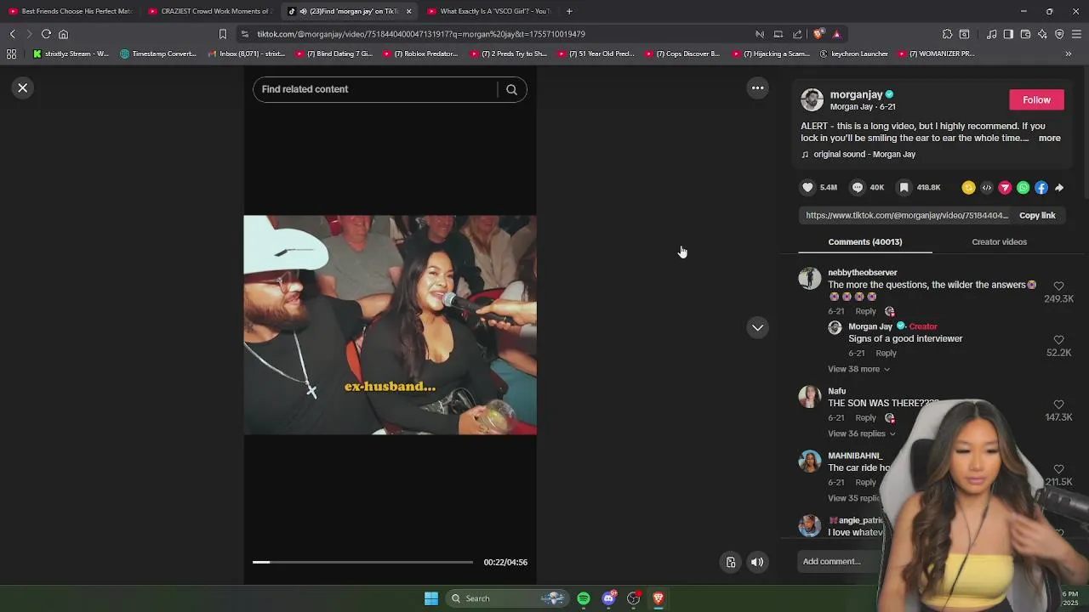The height and width of the screenshot is (612, 1089).
Task: Bookmark this page in address bar
Action: tap(223, 34)
